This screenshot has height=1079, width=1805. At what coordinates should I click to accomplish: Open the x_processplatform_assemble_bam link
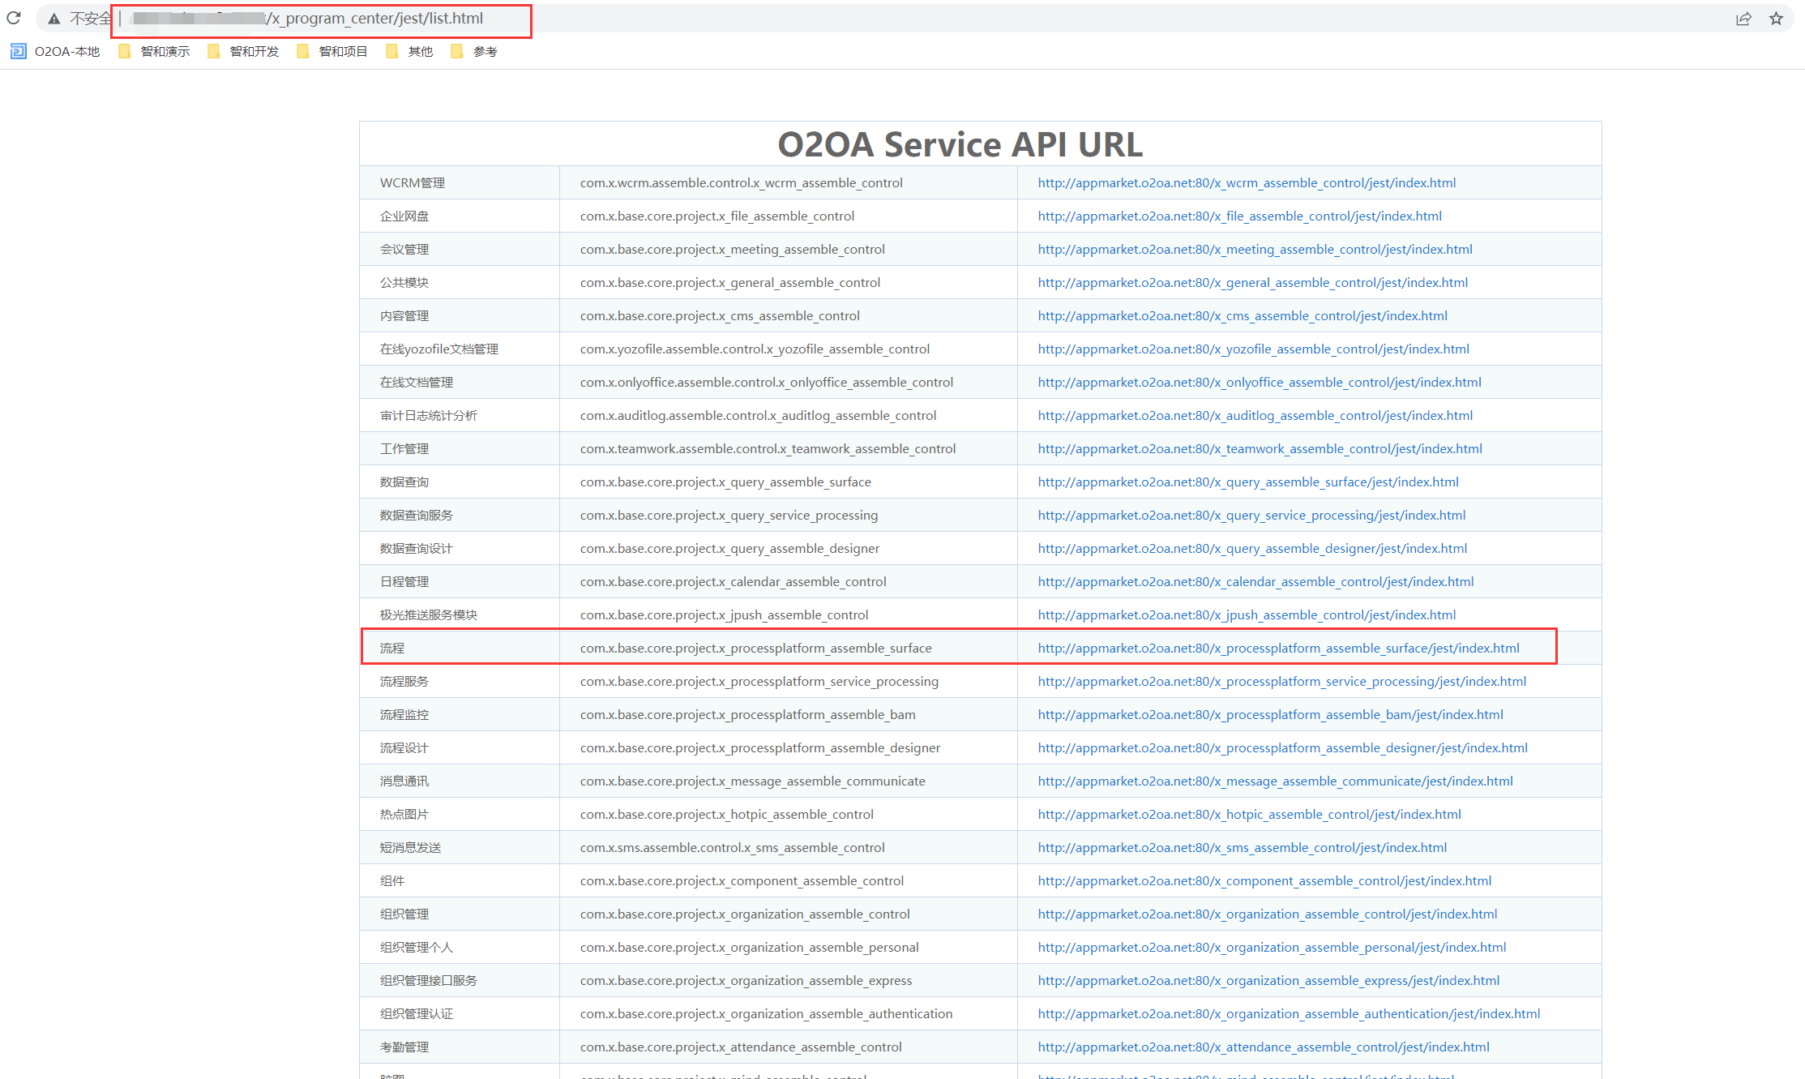1270,715
